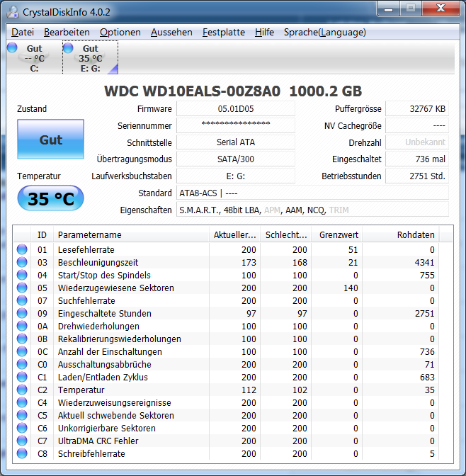This screenshot has width=466, height=476.
Task: Click the Drehzahl field Unbekannt
Action: (417, 142)
